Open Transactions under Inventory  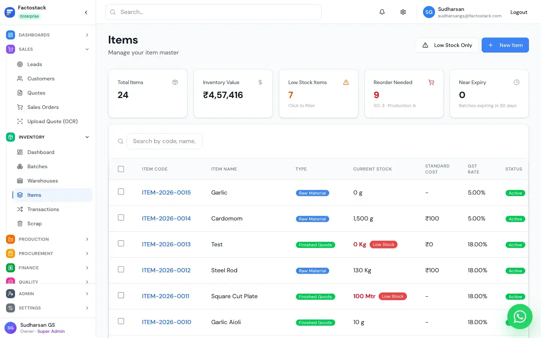52,209
